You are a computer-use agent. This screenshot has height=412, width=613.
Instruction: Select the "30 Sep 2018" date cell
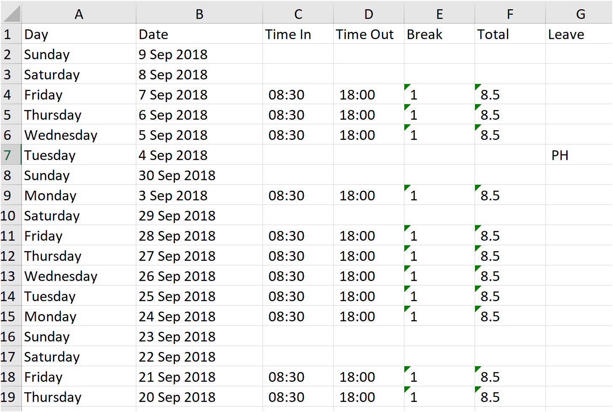coord(199,176)
